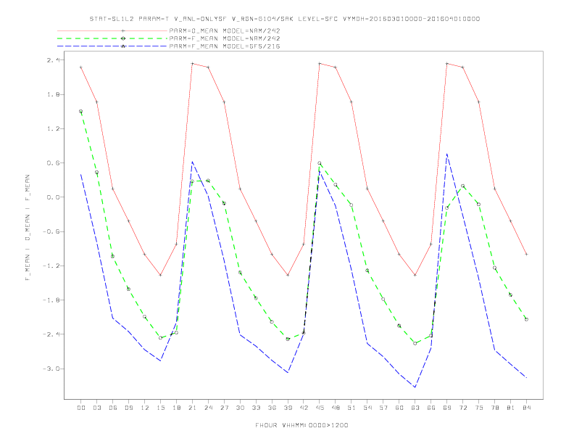Click x-axis forecast hour label 33

pos(256,408)
